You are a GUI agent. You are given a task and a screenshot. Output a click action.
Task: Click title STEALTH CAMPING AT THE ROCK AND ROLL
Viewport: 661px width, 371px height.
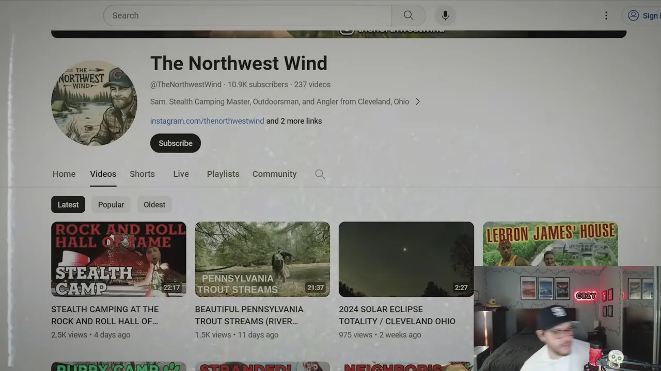pos(105,315)
